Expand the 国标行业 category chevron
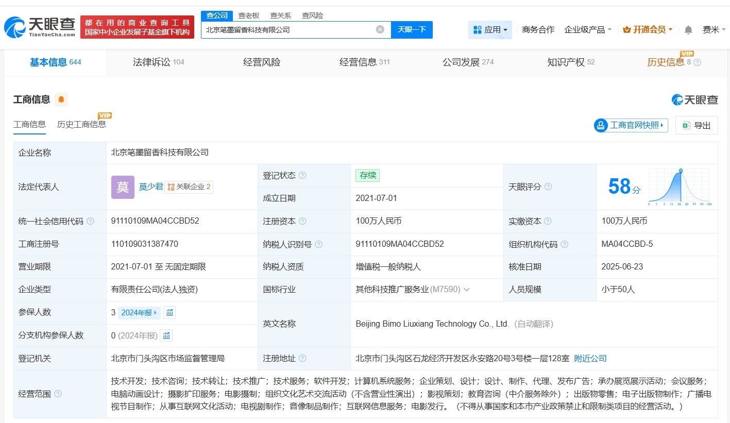Screen dimensions: 730x423 467,290
